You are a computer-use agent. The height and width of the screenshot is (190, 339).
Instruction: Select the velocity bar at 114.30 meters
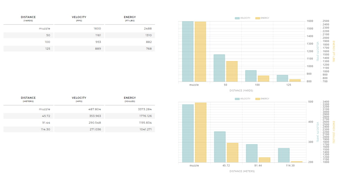(x=284, y=155)
